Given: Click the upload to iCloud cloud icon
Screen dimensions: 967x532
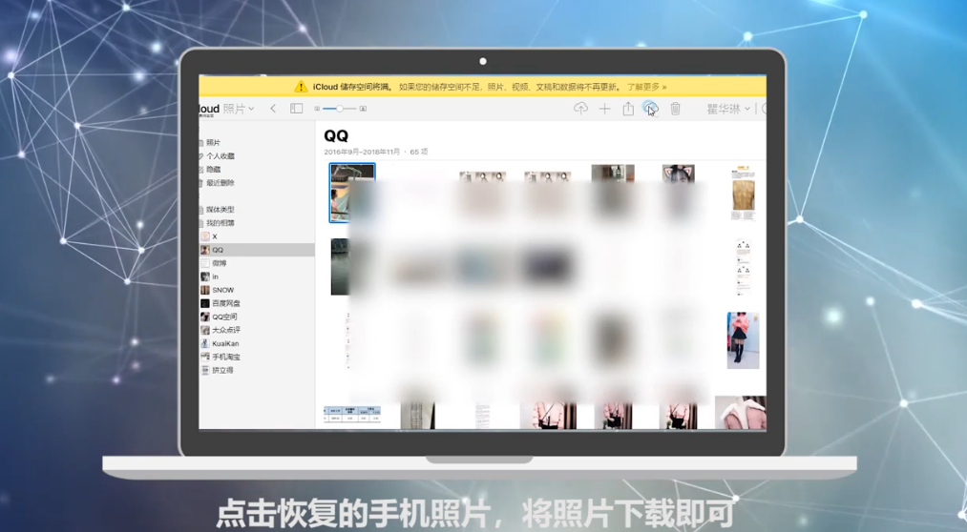Looking at the screenshot, I should 580,109.
